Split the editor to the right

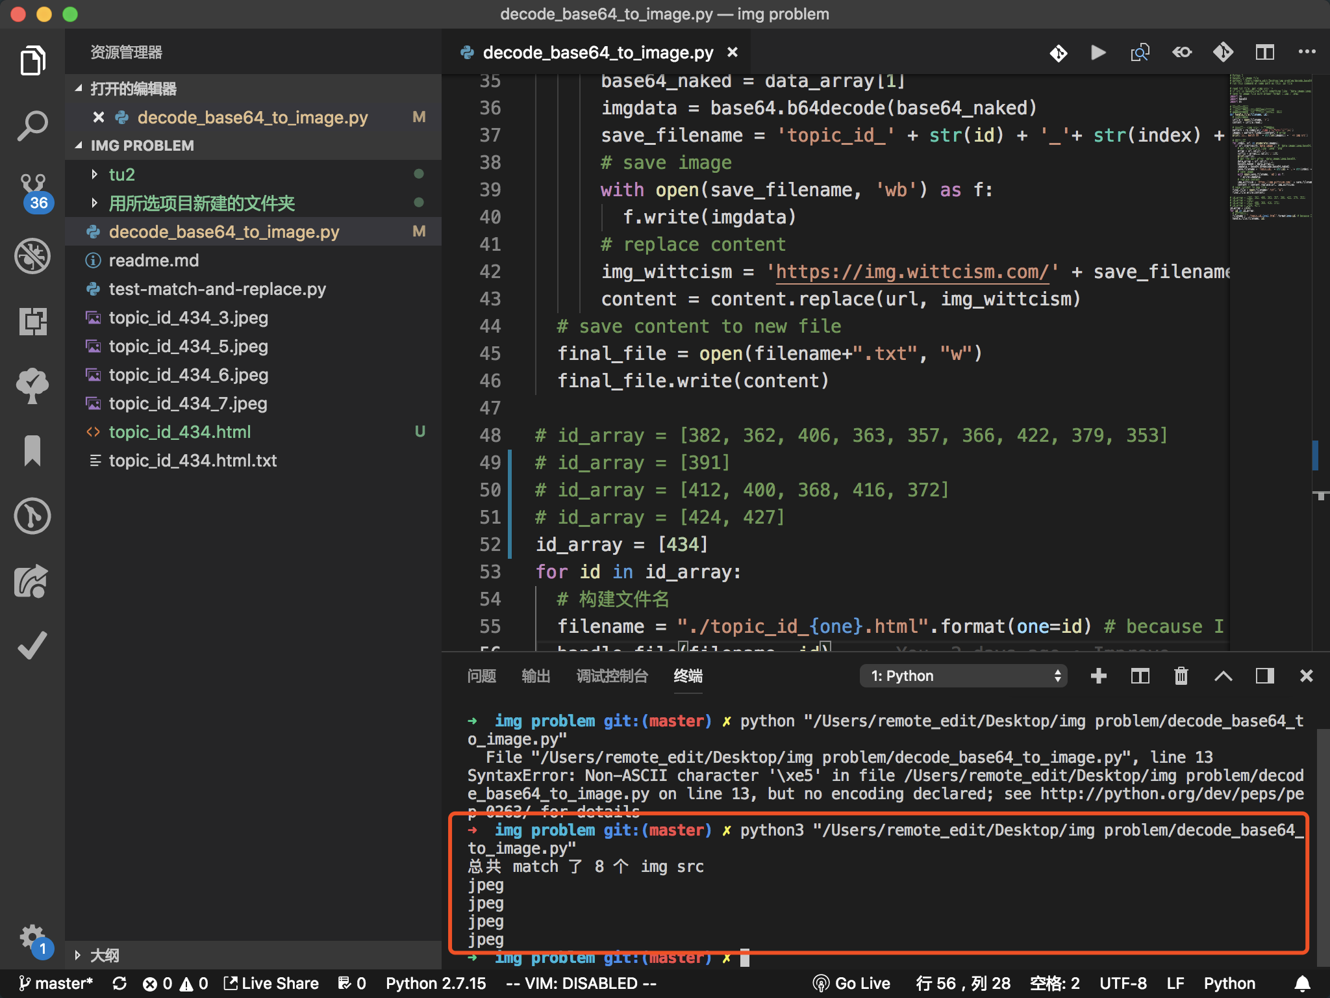pyautogui.click(x=1264, y=52)
